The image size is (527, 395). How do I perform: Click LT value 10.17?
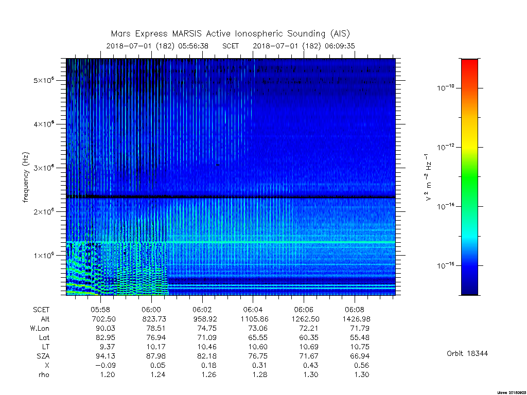[156, 347]
